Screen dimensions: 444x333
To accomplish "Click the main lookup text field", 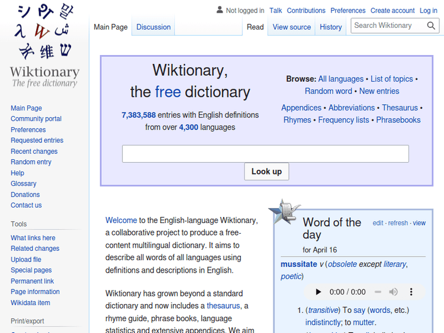I will (x=265, y=154).
